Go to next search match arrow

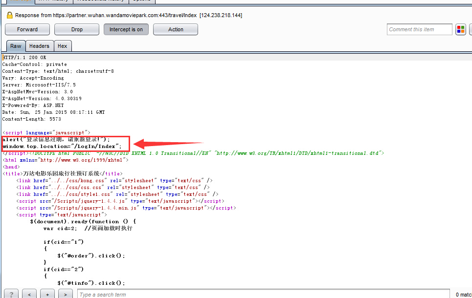(66, 295)
